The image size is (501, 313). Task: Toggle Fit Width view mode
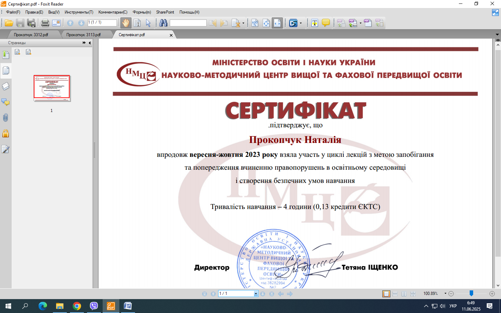[277, 23]
